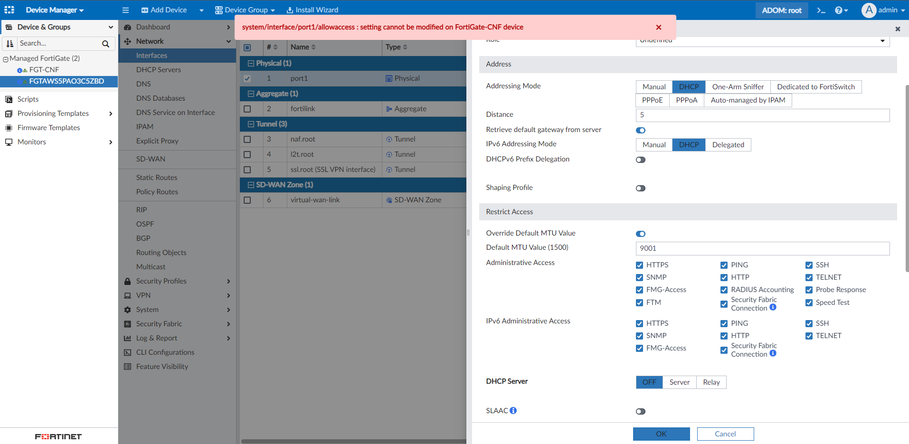Open the Device Manager dropdown
This screenshot has height=444, width=909.
click(55, 10)
